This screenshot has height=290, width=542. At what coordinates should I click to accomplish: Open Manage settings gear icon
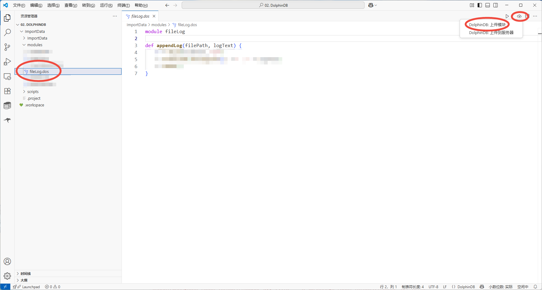7,276
